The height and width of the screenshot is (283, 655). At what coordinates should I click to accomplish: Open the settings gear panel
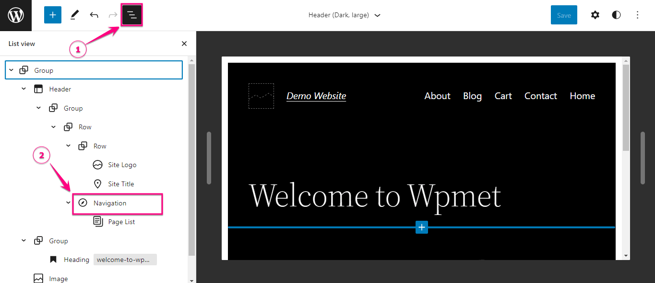point(595,15)
